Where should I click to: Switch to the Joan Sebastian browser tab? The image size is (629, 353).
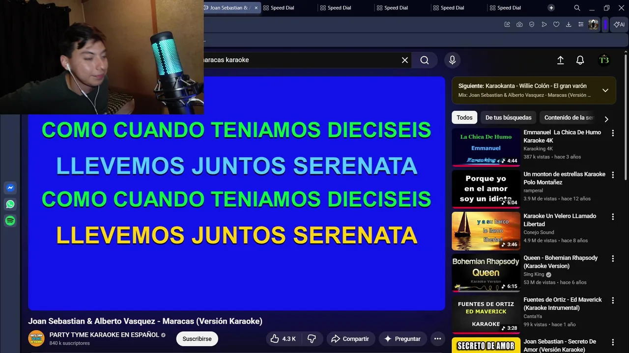coord(229,8)
